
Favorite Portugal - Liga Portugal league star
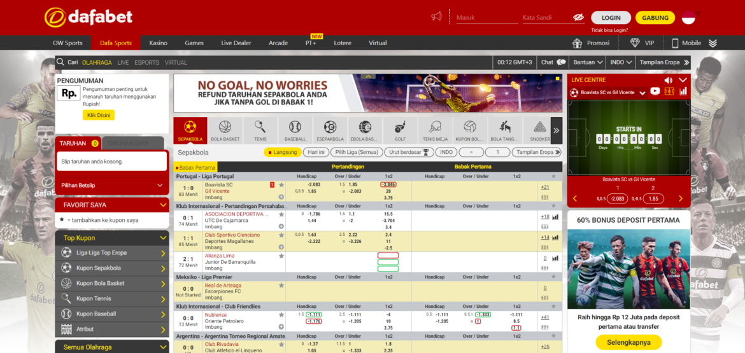[x=553, y=177]
